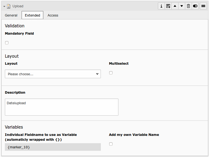Enable the Mandatory Field checkbox
Screen dimensions: 209x157
[7, 43]
